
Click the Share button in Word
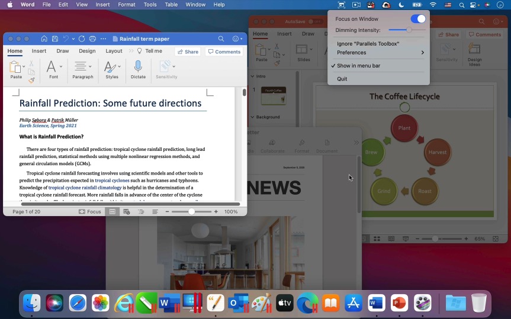(188, 51)
